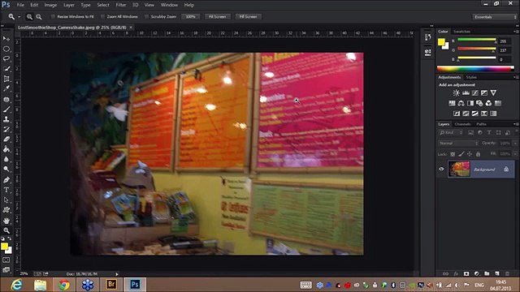
Task: Select the Zoom tool in toolbox
Action: (x=6, y=230)
